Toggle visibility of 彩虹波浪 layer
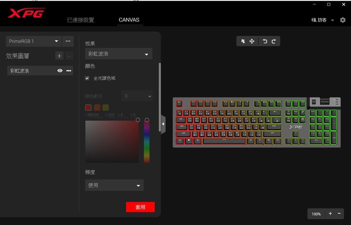 click(60, 71)
